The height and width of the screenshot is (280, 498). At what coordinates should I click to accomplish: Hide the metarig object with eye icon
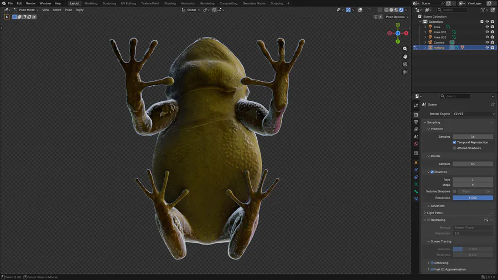[x=487, y=48]
